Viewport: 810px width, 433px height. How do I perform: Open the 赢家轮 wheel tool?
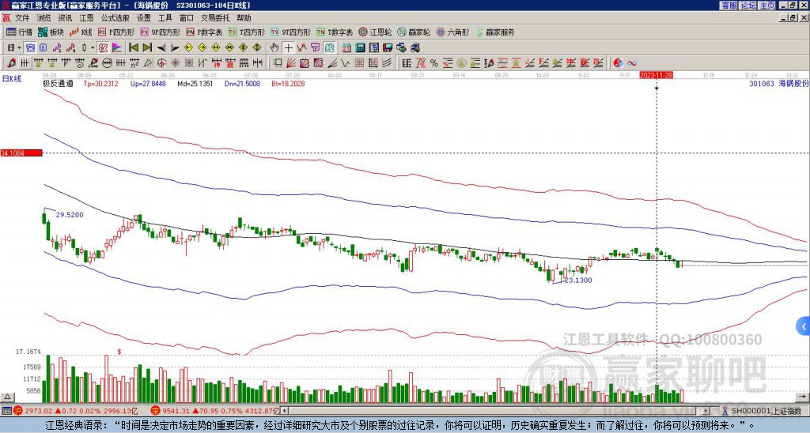[x=414, y=32]
